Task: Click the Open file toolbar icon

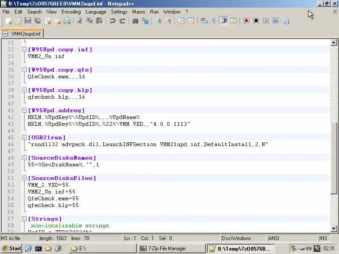Action: [18, 21]
